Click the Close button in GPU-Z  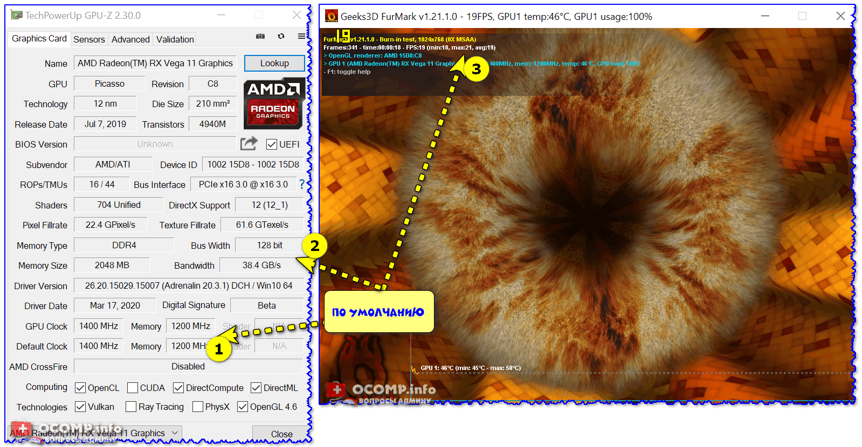[x=281, y=434]
